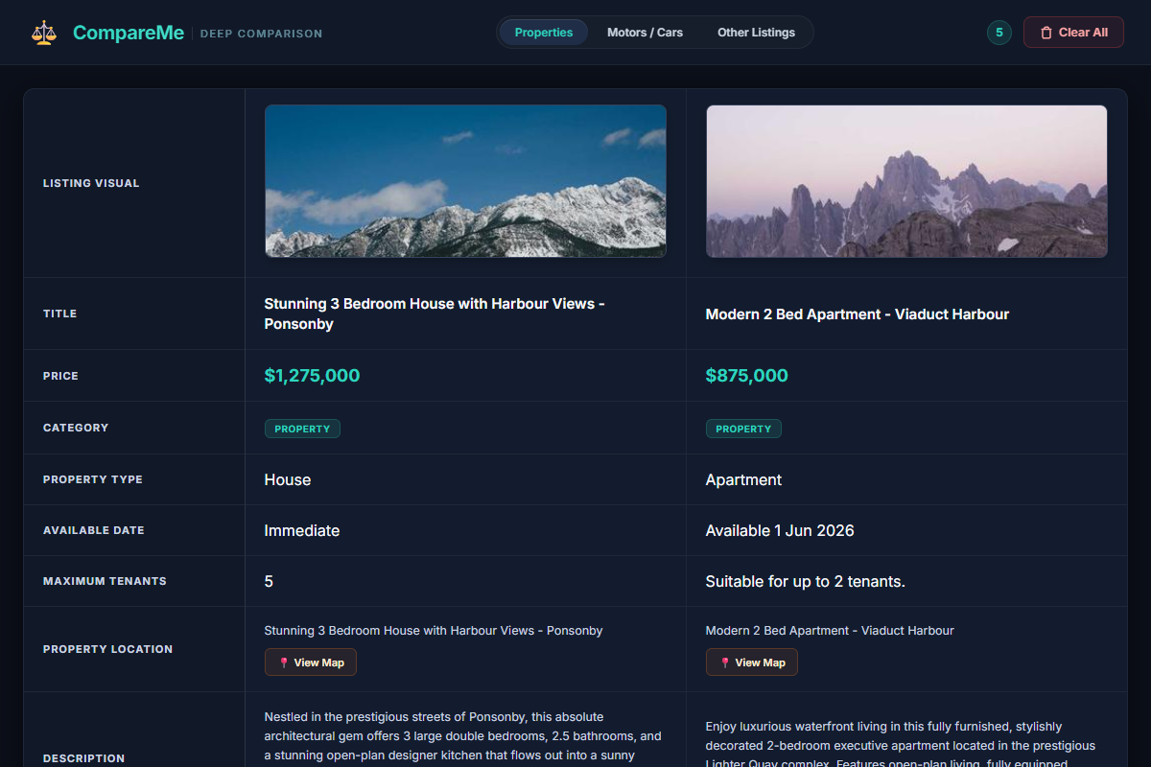This screenshot has width=1151, height=767.
Task: Click the $1,275,000 price
Action: click(313, 376)
